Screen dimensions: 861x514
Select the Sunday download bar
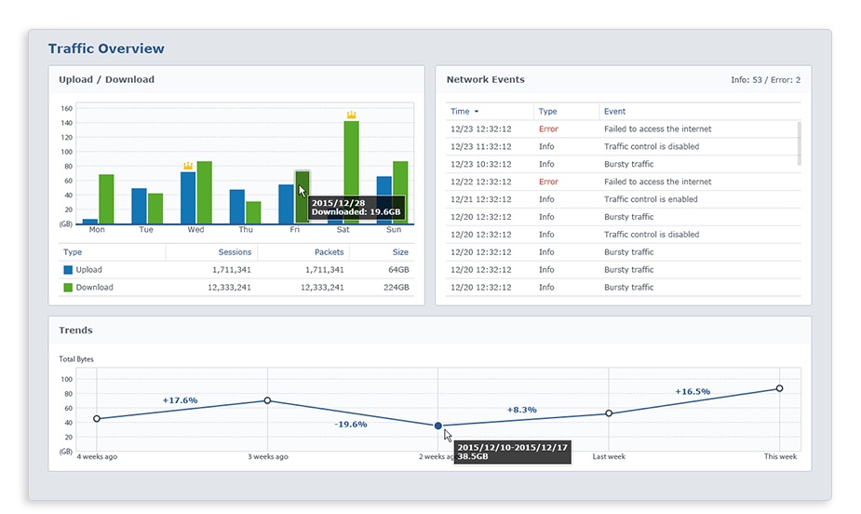pos(401,193)
